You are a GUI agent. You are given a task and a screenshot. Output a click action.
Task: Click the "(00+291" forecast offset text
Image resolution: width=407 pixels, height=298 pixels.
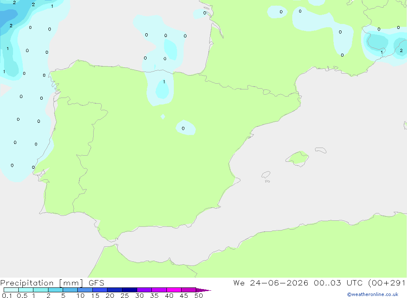(x=387, y=283)
